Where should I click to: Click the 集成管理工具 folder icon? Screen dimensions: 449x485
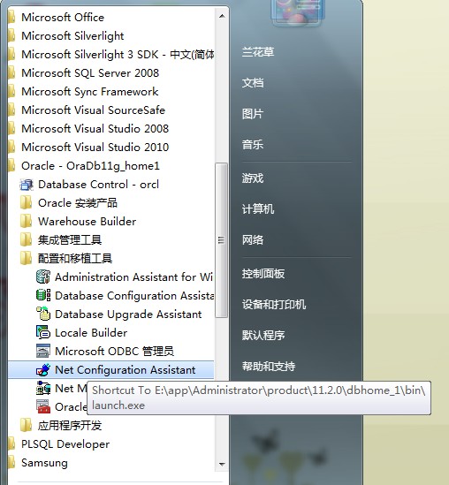26,240
